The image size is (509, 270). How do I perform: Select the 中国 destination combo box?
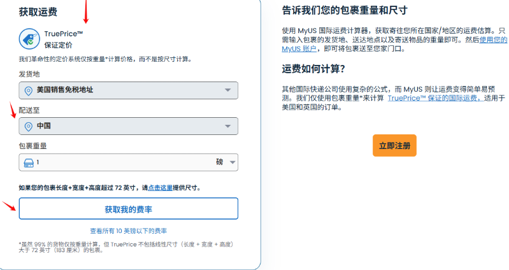[x=129, y=126]
